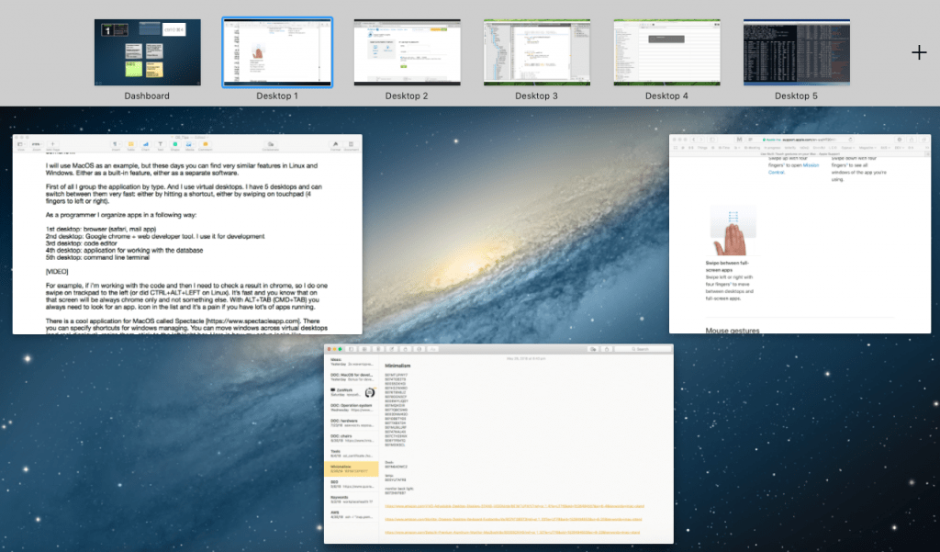Open the Insert dropdown in Pages toolbar
Image resolution: width=940 pixels, height=552 pixels.
(x=117, y=144)
